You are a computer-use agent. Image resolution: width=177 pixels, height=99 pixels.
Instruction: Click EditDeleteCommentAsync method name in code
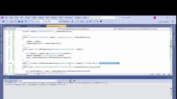pyautogui.click(x=49, y=63)
